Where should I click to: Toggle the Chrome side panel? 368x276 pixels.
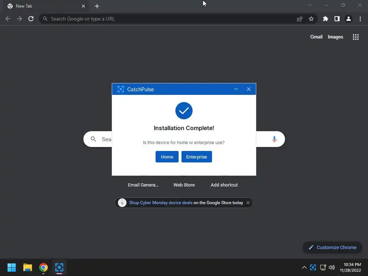[337, 19]
